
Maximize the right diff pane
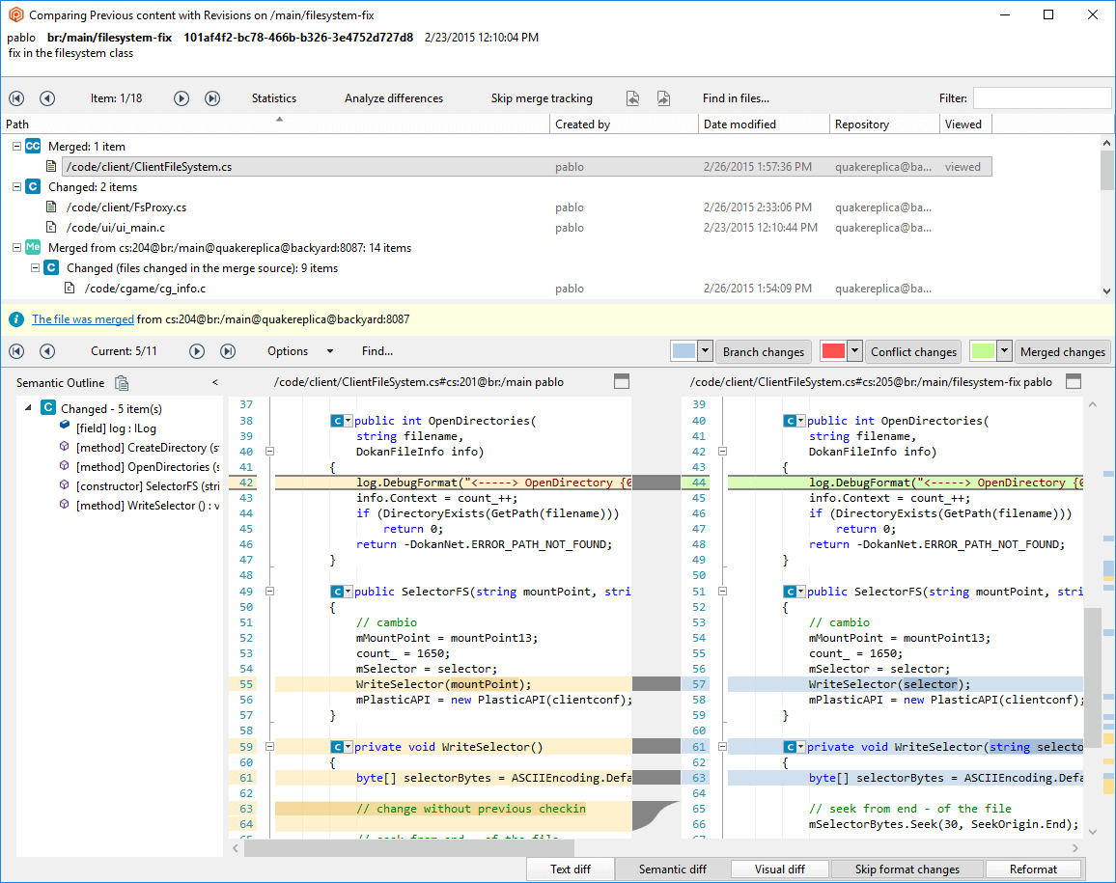[x=1074, y=381]
